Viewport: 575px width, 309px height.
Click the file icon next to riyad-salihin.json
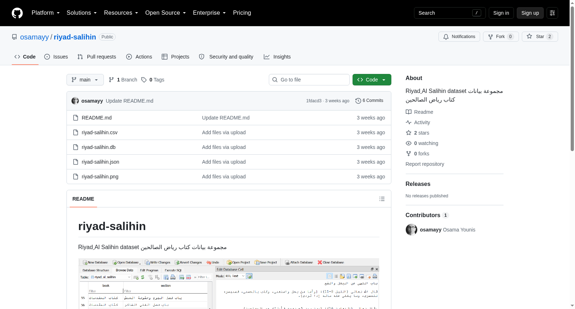(x=75, y=162)
